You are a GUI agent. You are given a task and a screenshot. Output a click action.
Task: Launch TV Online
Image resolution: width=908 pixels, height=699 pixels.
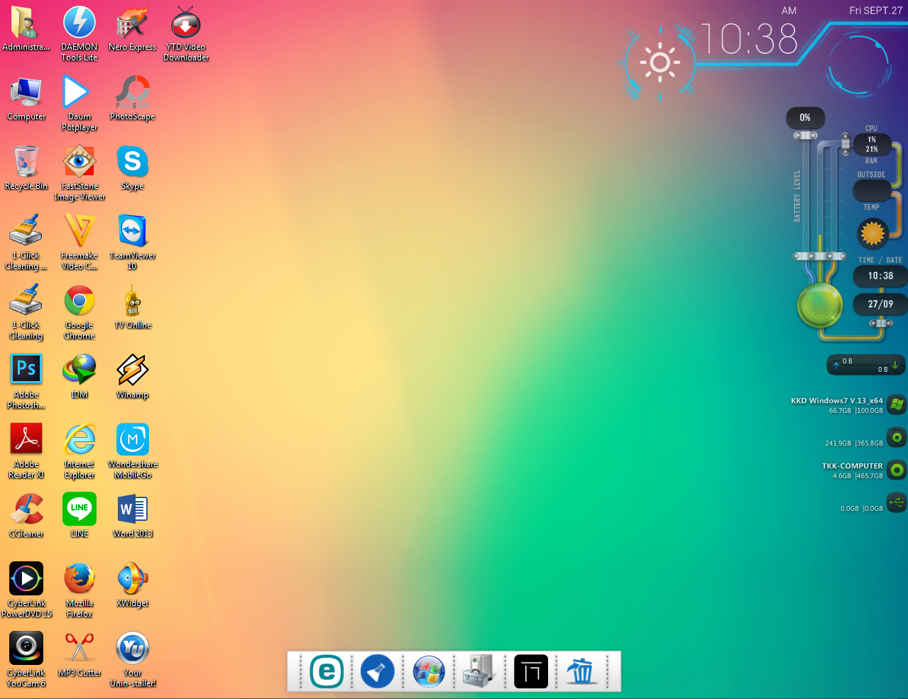[133, 302]
